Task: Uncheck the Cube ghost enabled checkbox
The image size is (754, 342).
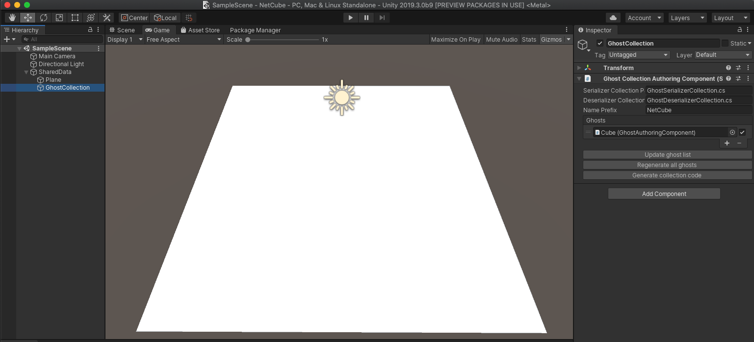Action: point(742,132)
